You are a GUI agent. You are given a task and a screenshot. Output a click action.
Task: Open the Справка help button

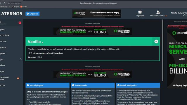32,14
